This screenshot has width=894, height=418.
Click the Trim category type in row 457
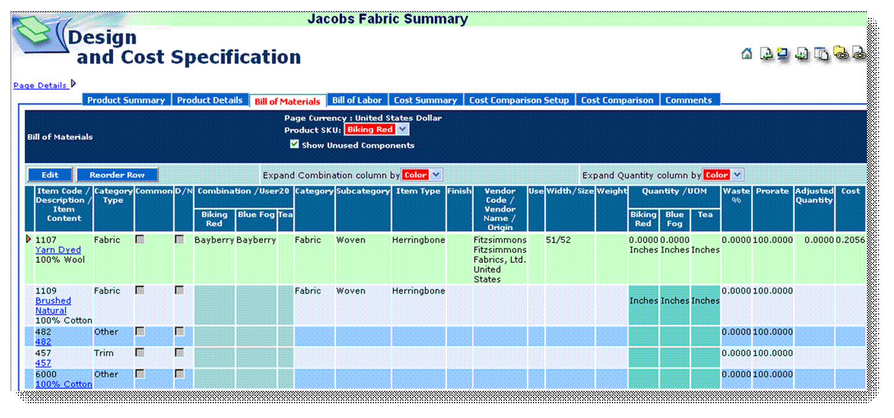point(104,353)
